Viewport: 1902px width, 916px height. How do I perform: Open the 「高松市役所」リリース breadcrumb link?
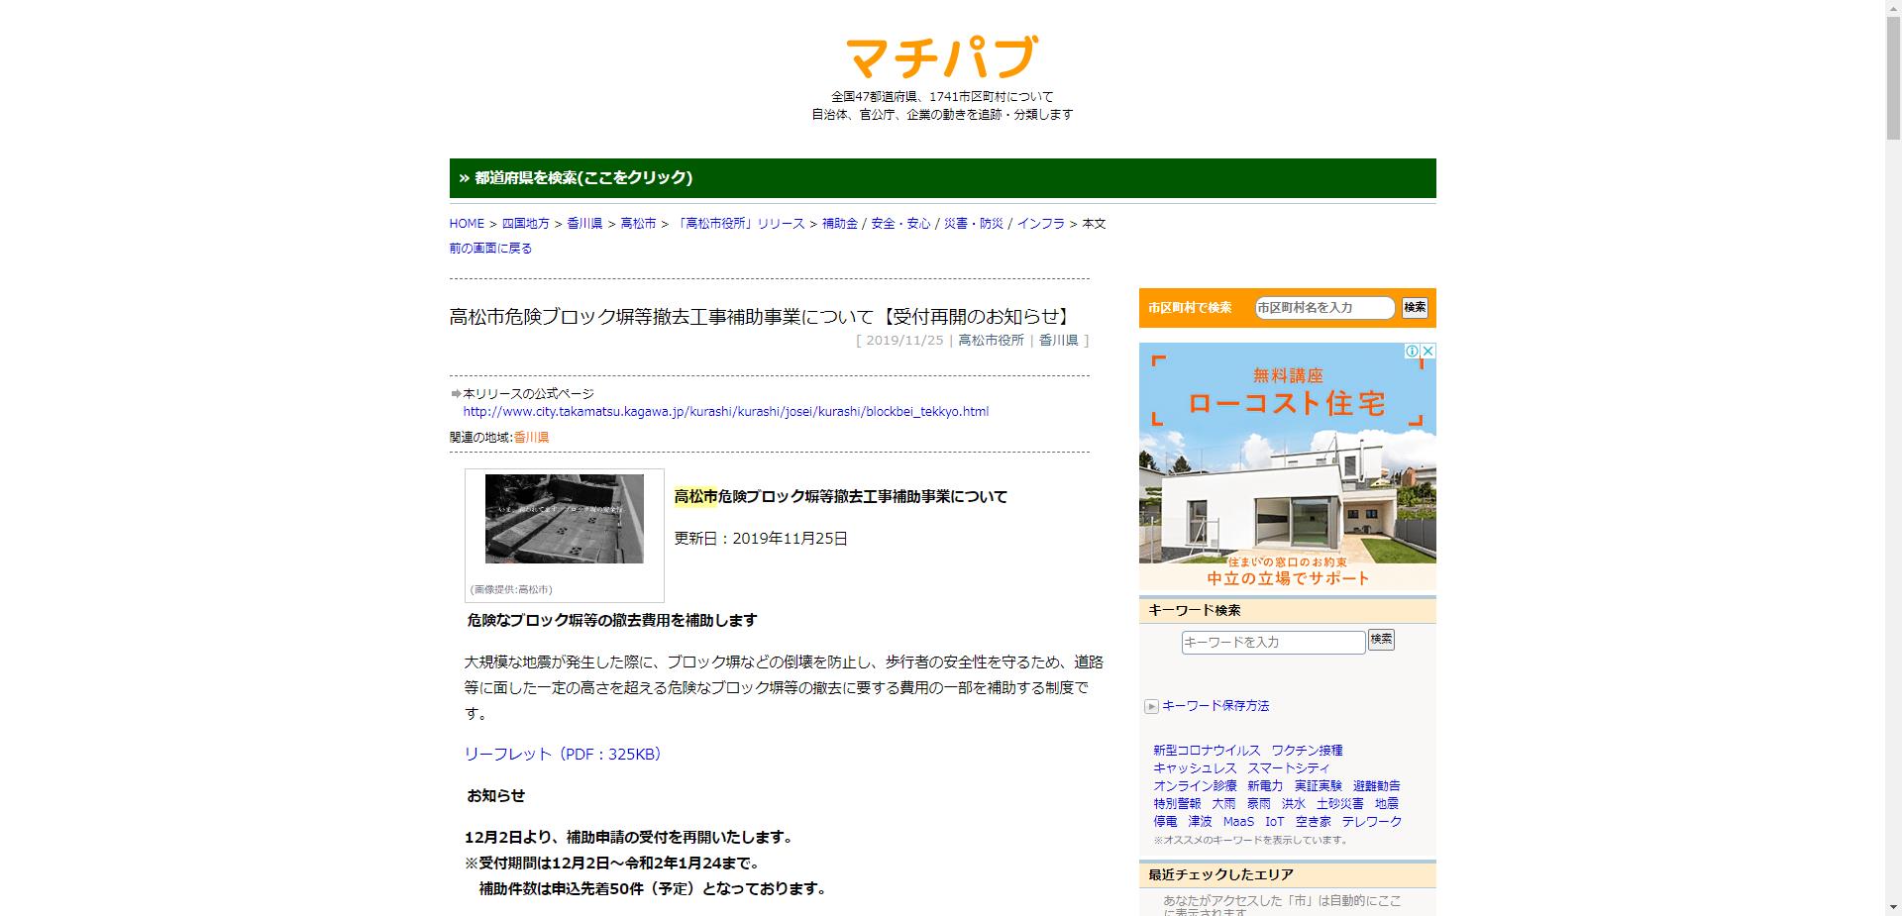741,224
